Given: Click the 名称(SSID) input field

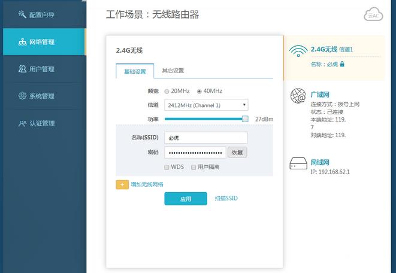Looking at the screenshot, I should (x=206, y=138).
